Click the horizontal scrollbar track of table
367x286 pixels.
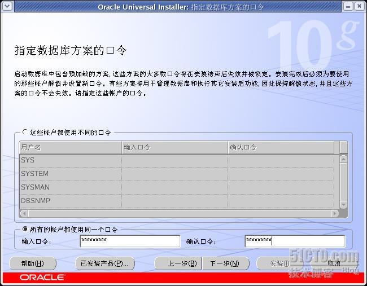pos(180,213)
